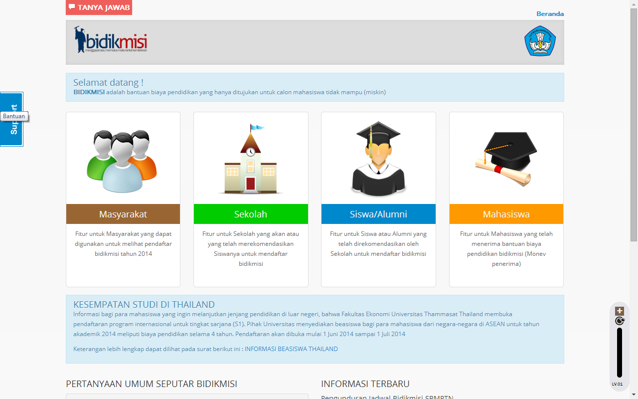Click the plus icon on floating widget
This screenshot has height=399, width=638.
(620, 311)
